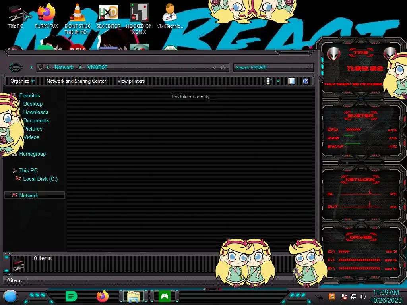The height and width of the screenshot is (305, 407).
Task: Click the volume speaker tray icon
Action: point(362,296)
